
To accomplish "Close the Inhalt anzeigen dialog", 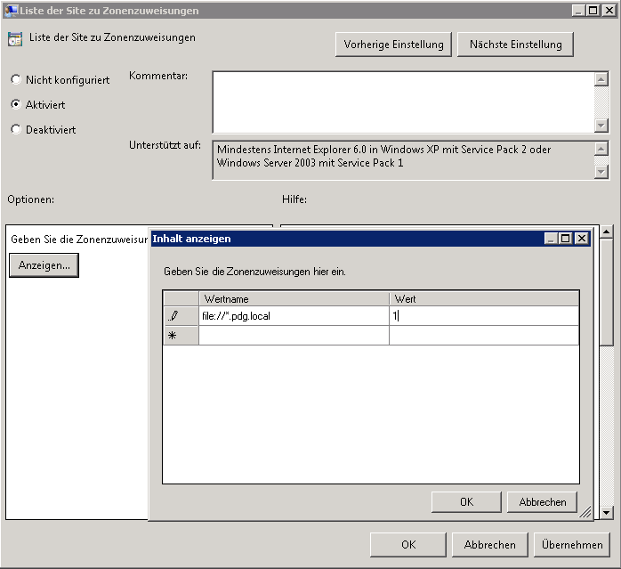I will coord(581,239).
